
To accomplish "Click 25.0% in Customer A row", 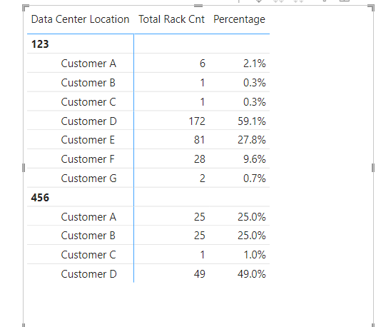I will [252, 217].
